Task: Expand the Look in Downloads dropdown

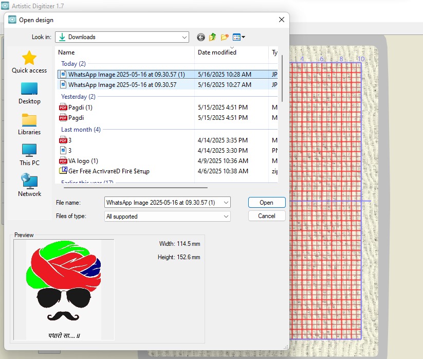Action: [184, 37]
